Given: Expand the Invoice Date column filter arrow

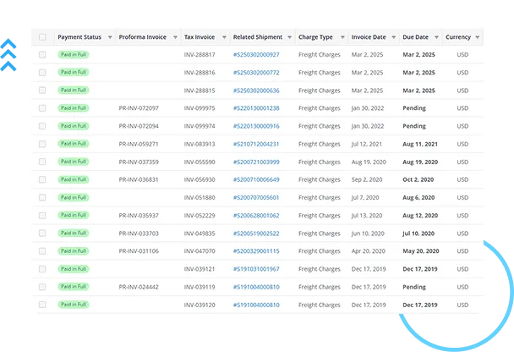Looking at the screenshot, I should point(394,37).
